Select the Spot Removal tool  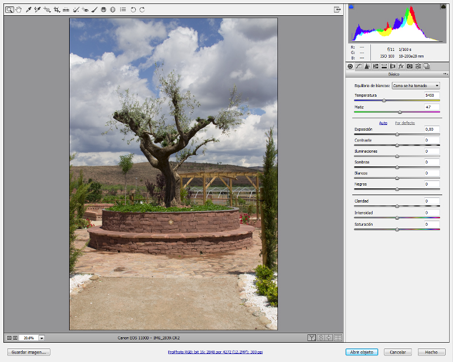(x=76, y=10)
